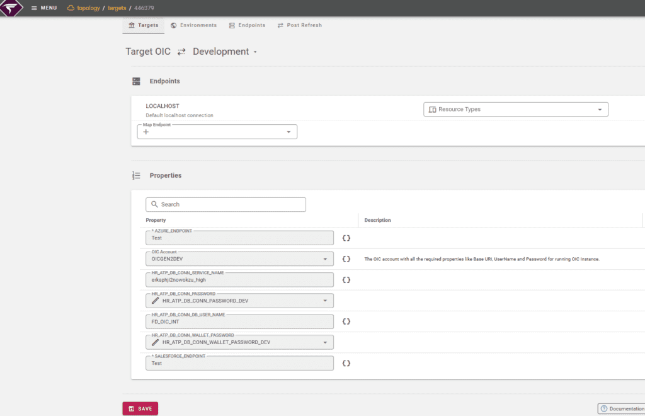Open the Map Endpoint dropdown
Screen dimensions: 645x416
pyautogui.click(x=217, y=132)
